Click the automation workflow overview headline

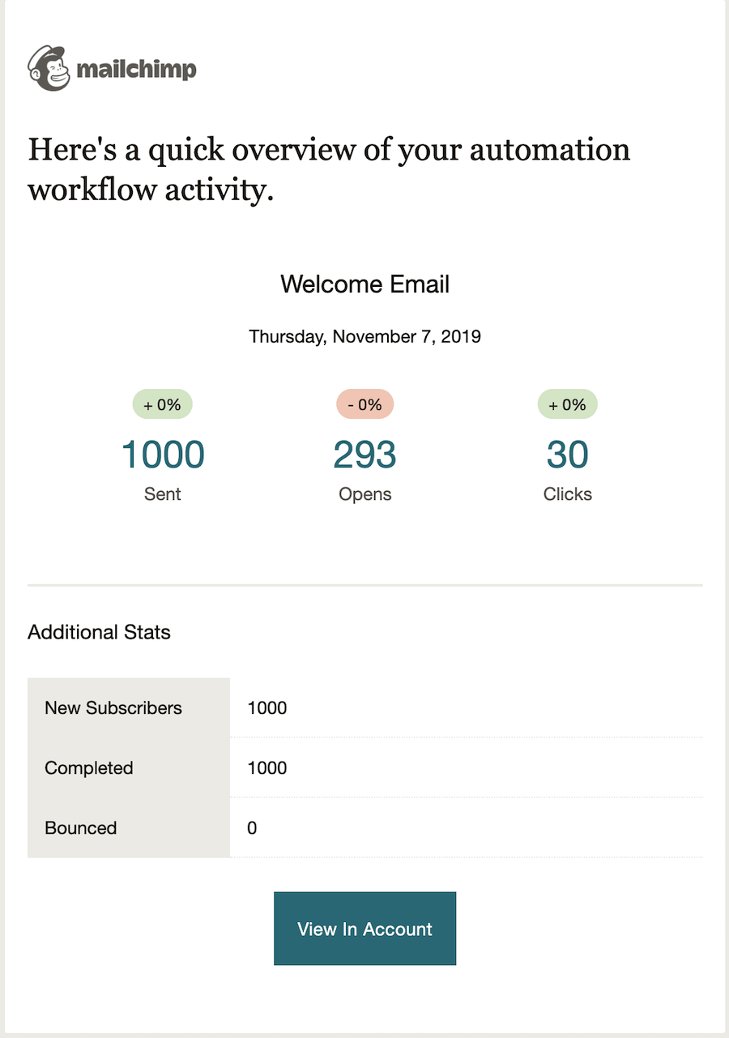(329, 169)
